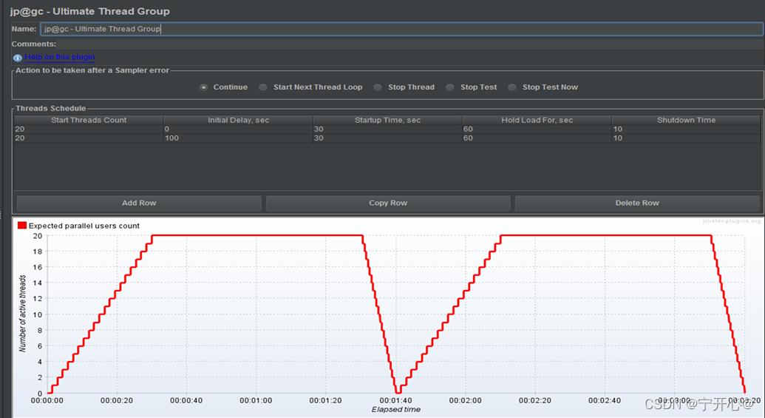Screen dimensions: 765x418
Task: Click the Expected parallel users count legend label
Action: pyautogui.click(x=84, y=226)
